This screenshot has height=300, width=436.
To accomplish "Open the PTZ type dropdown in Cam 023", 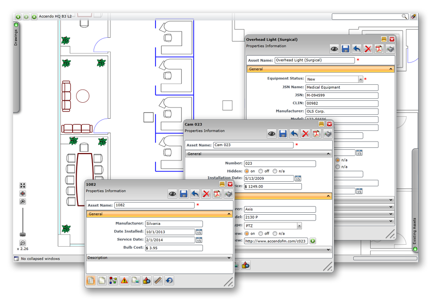I will pos(299,226).
